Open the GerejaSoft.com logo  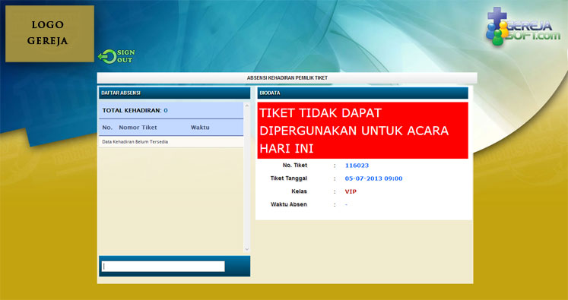pyautogui.click(x=523, y=27)
